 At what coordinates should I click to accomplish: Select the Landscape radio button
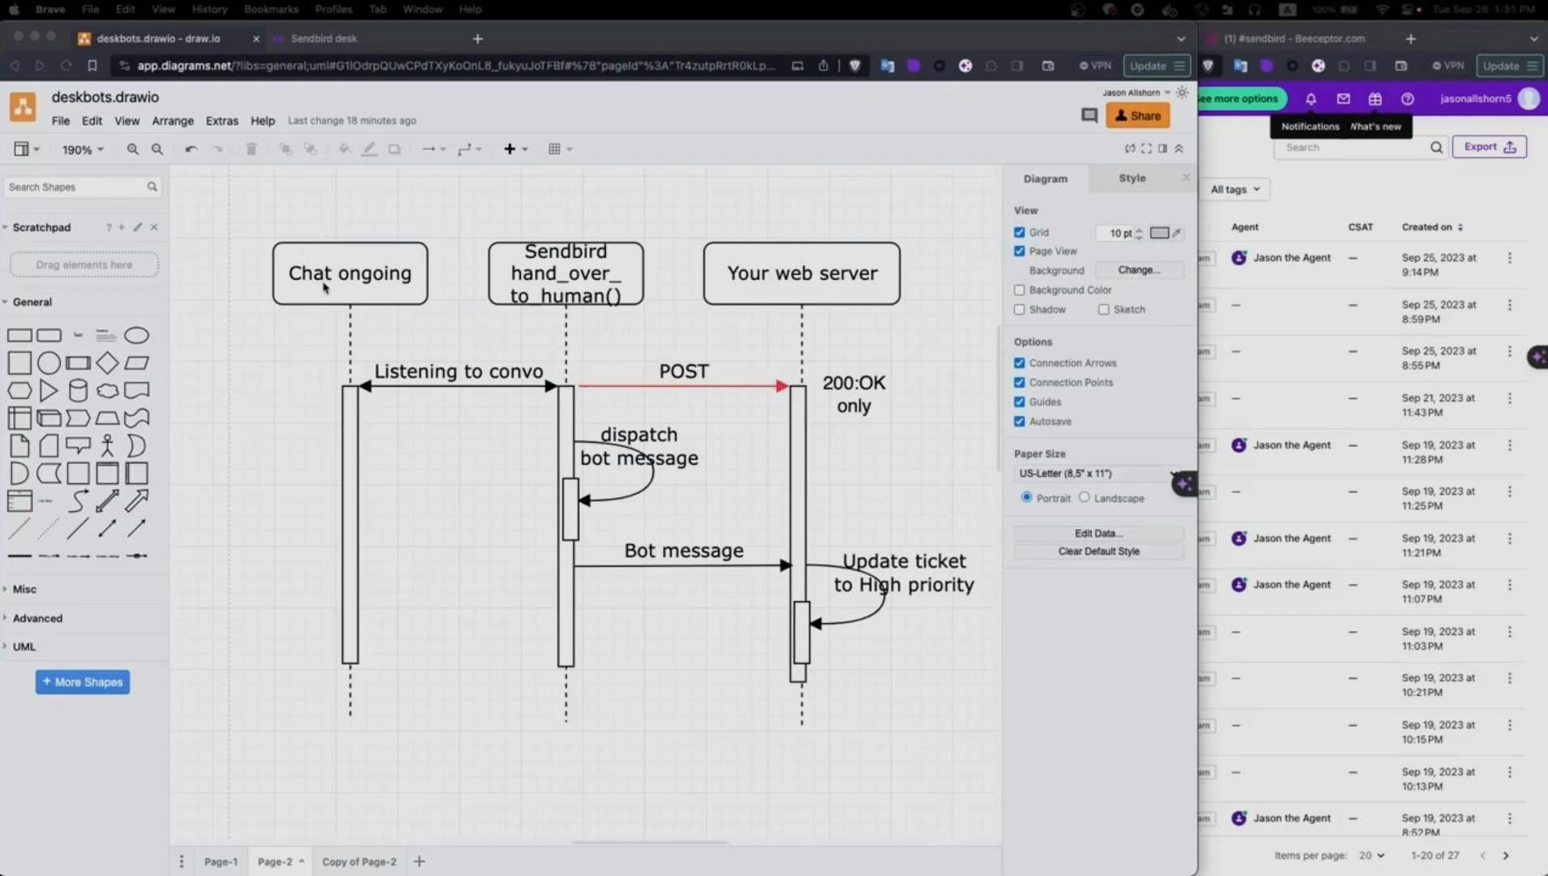(1084, 497)
